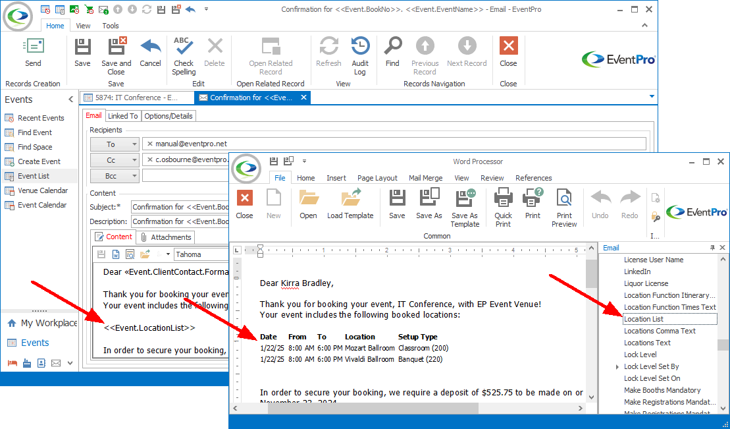This screenshot has height=429, width=730.
Task: Click the preview magnifier icon in the content toolbar
Action: [x=130, y=254]
